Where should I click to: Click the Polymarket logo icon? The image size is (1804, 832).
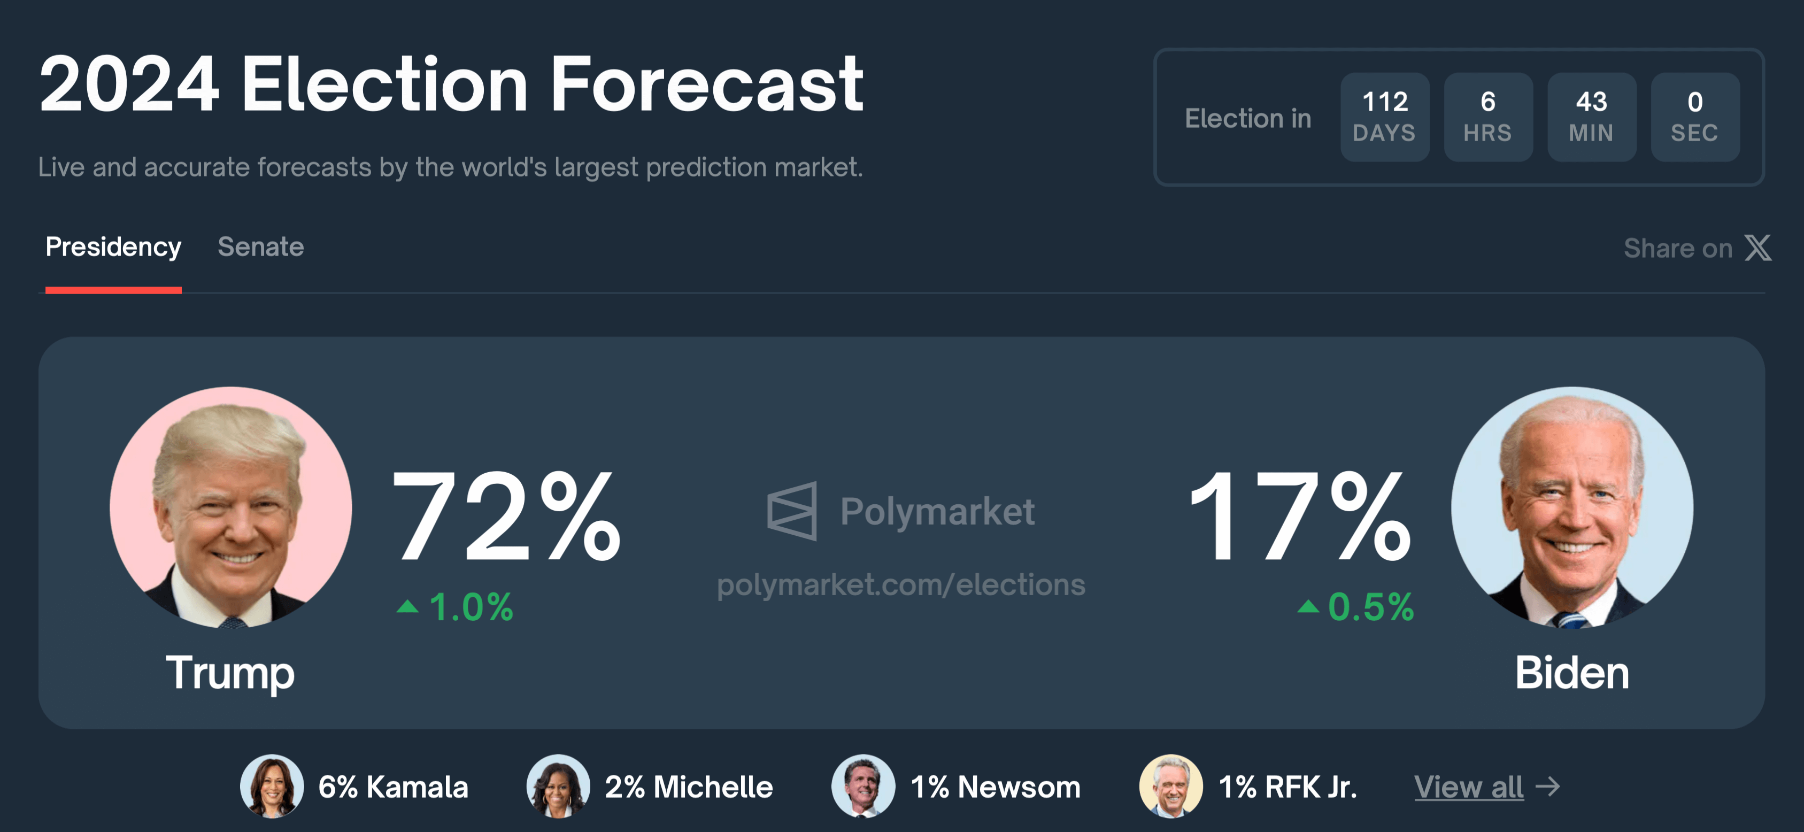(792, 511)
